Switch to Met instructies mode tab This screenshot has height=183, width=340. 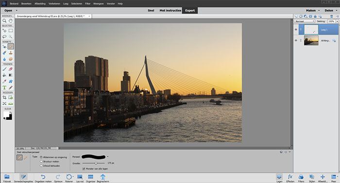[170, 10]
